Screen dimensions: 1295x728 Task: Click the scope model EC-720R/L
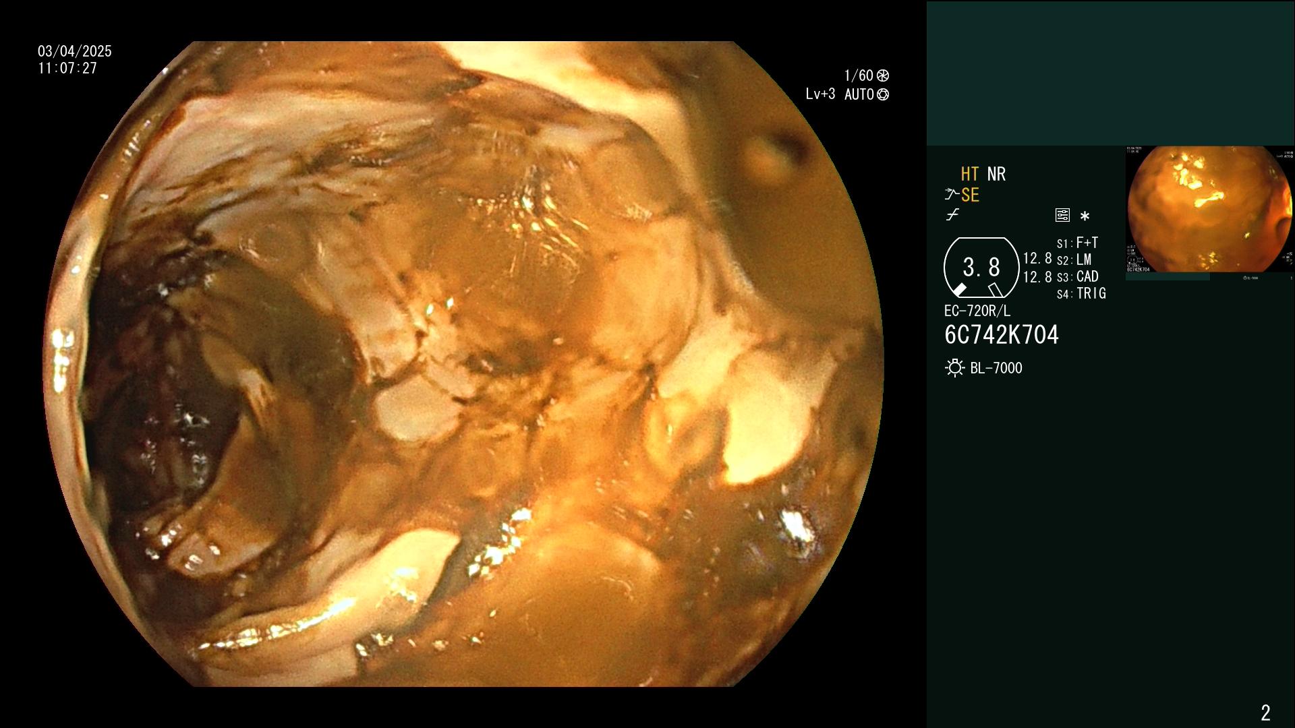[977, 311]
